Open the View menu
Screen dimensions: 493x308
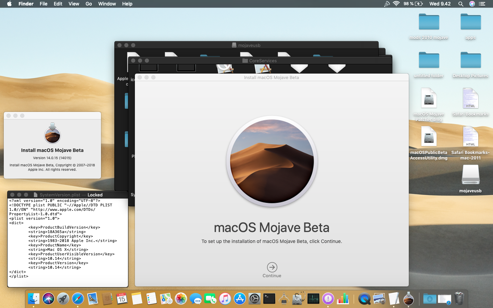click(74, 4)
